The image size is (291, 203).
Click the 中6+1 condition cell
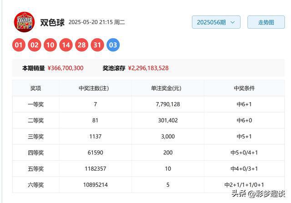tap(244, 104)
